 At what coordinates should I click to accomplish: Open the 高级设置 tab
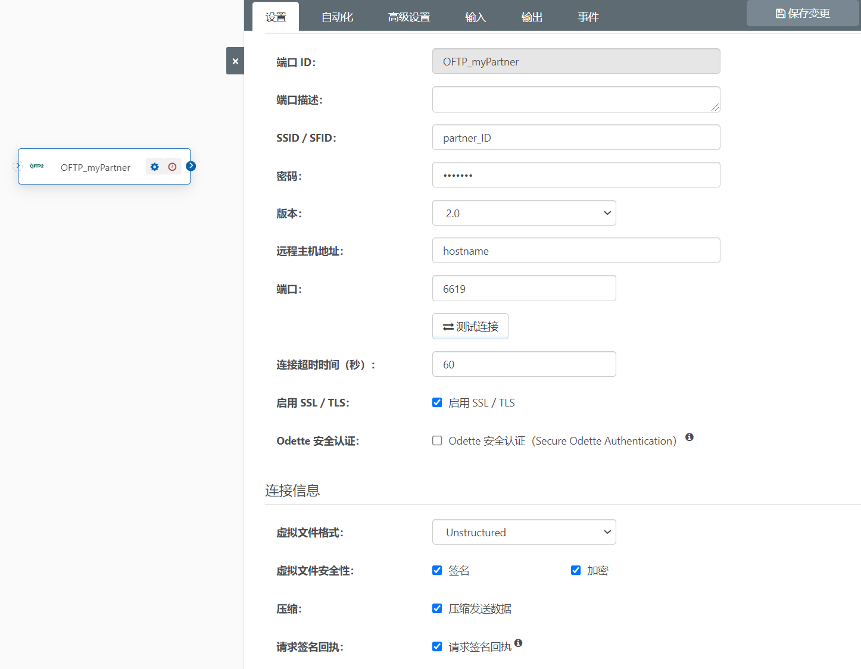coord(409,17)
